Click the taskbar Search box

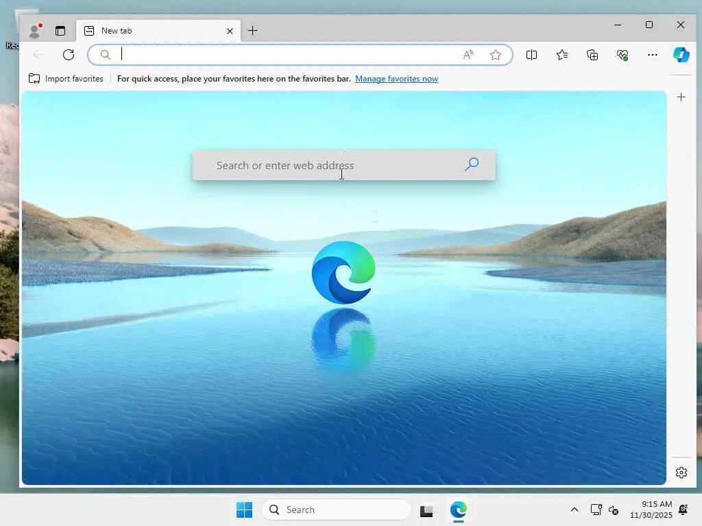tap(336, 510)
